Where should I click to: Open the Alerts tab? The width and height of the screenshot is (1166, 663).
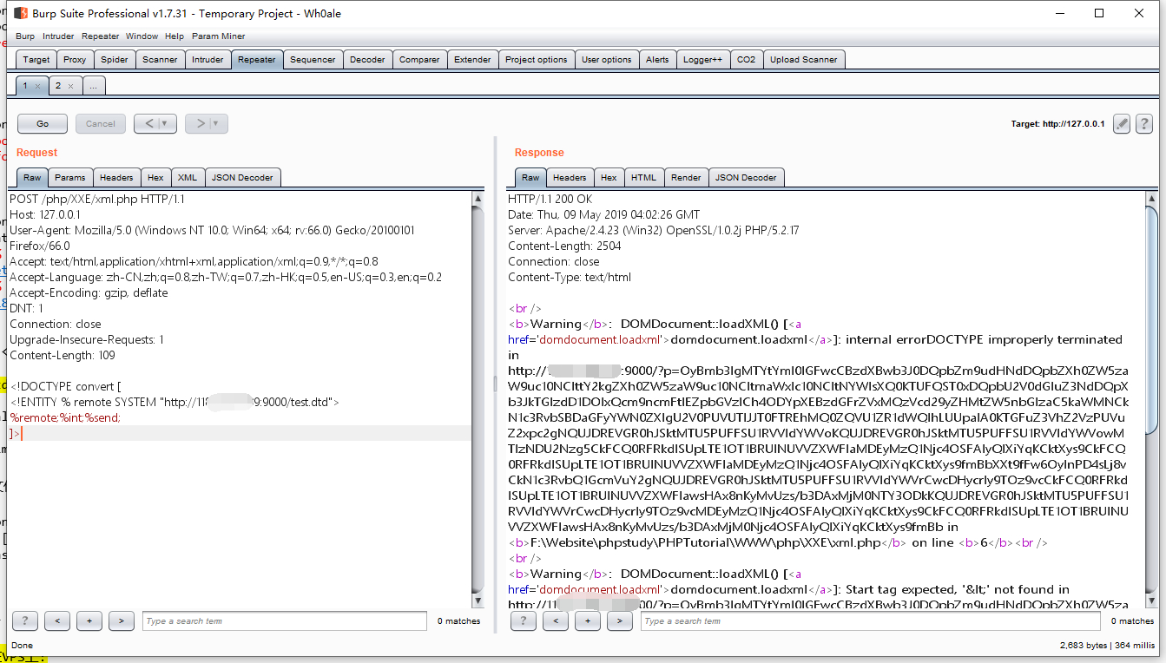click(x=657, y=60)
